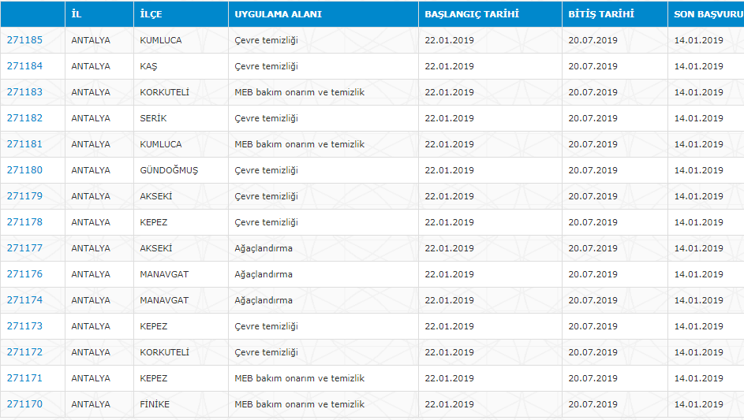
Task: Open listing 271171 link
Action: tap(24, 378)
